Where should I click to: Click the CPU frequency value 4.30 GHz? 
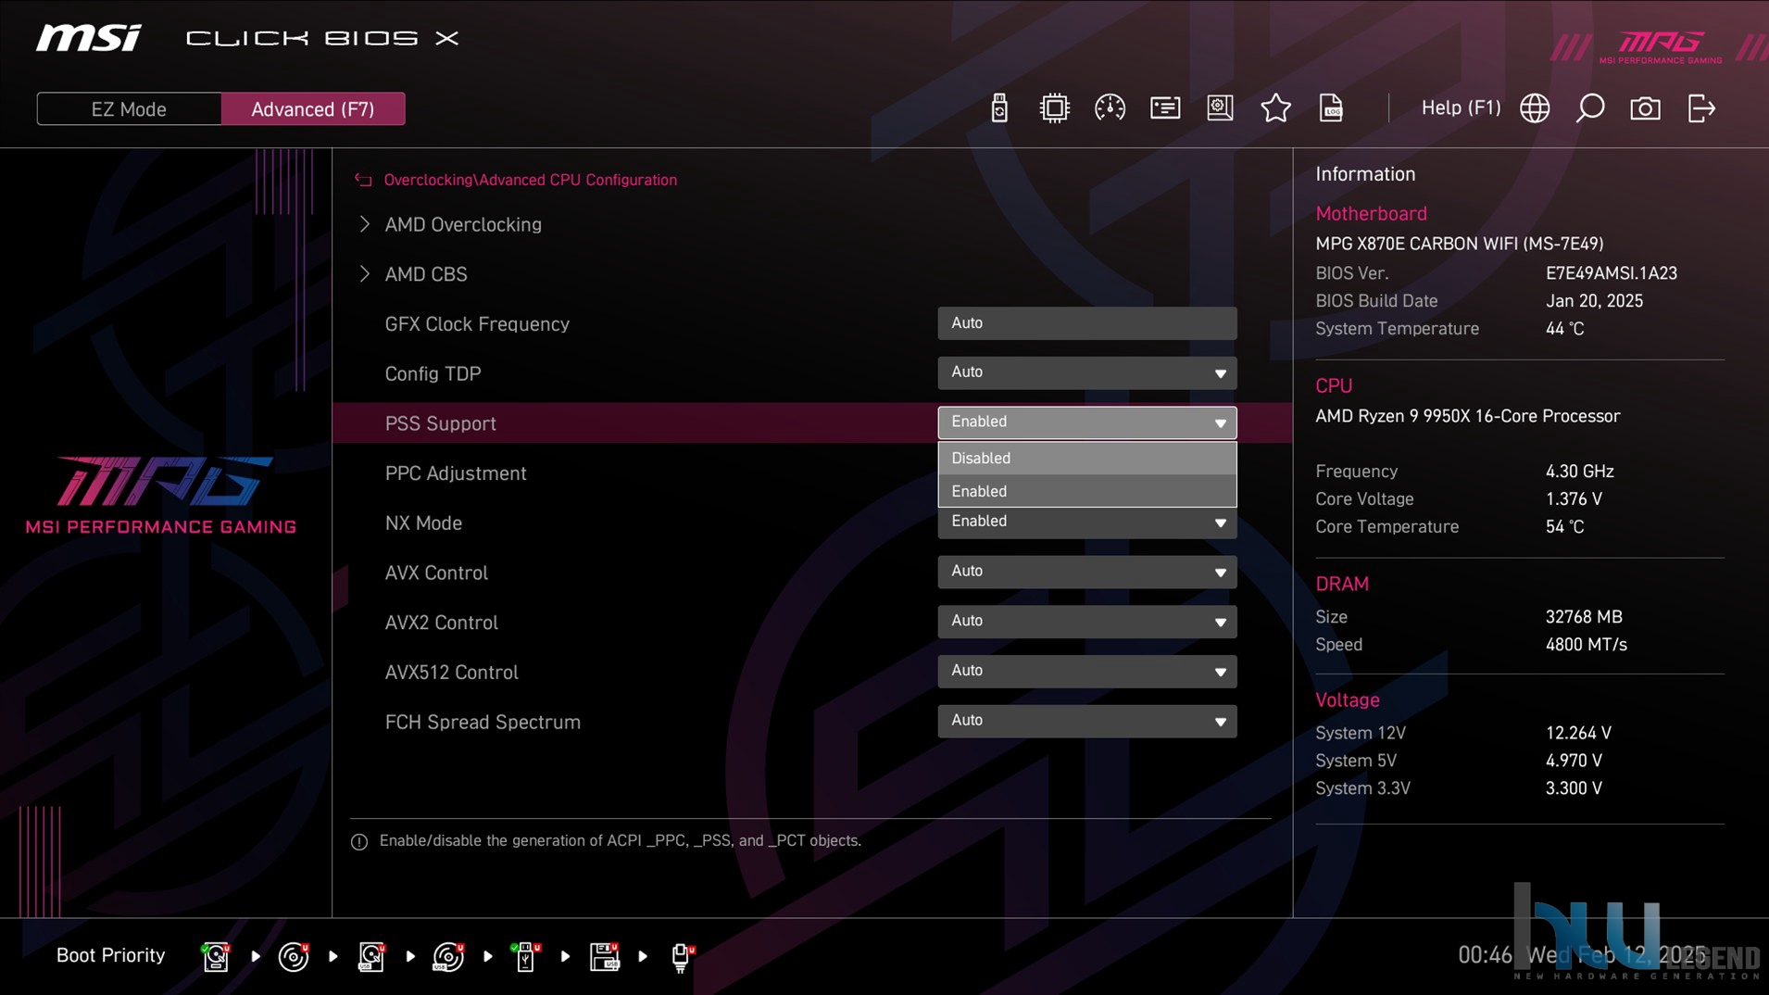(1579, 472)
